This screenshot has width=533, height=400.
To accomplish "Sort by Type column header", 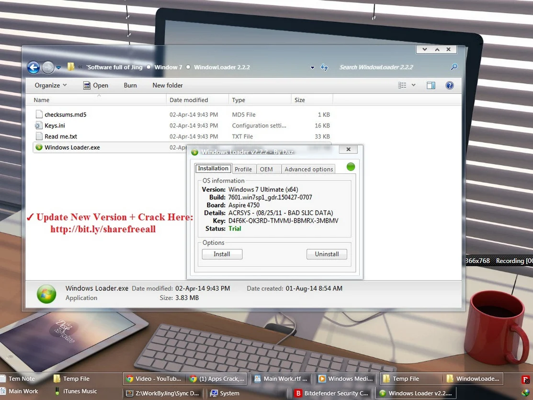I will 260,100.
